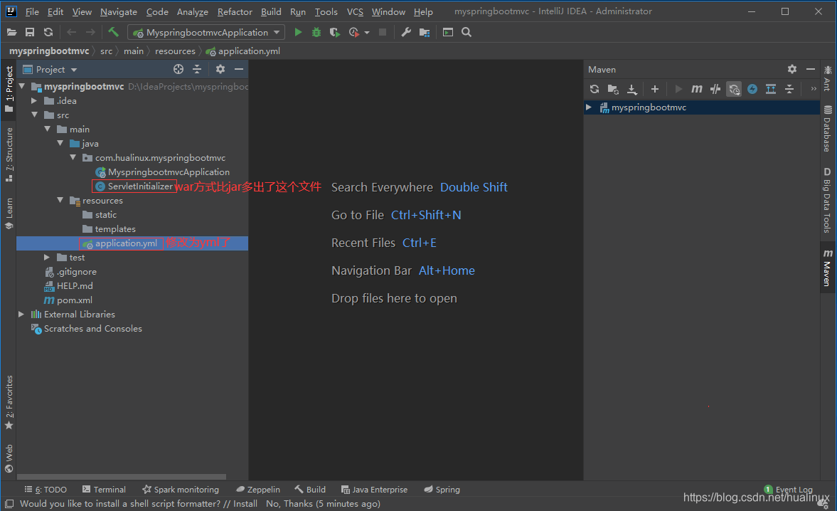Click the Open folder toolbar icon
The height and width of the screenshot is (511, 837).
click(x=11, y=33)
